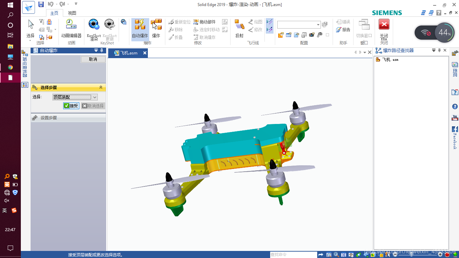Click the first display configuration icon in 配置 group
The image size is (459, 258).
tap(281, 35)
